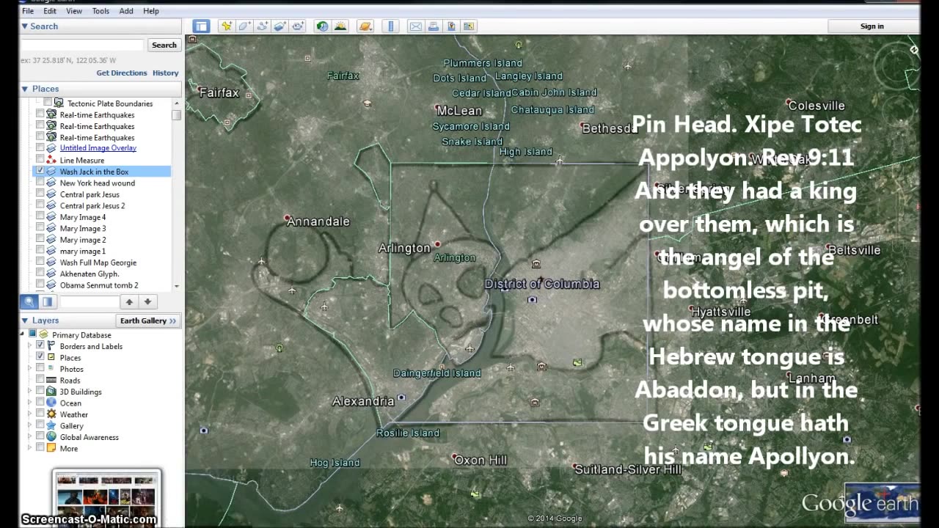The height and width of the screenshot is (528, 939).
Task: Click the Save Image toolbar icon
Action: click(451, 26)
